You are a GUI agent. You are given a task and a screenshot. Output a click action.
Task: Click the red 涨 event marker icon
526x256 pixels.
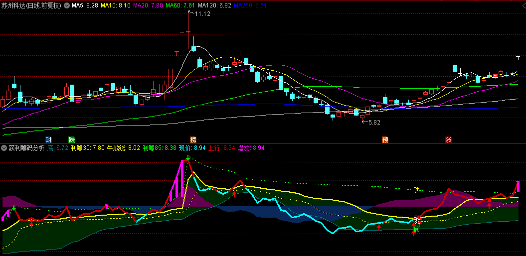[448, 139]
